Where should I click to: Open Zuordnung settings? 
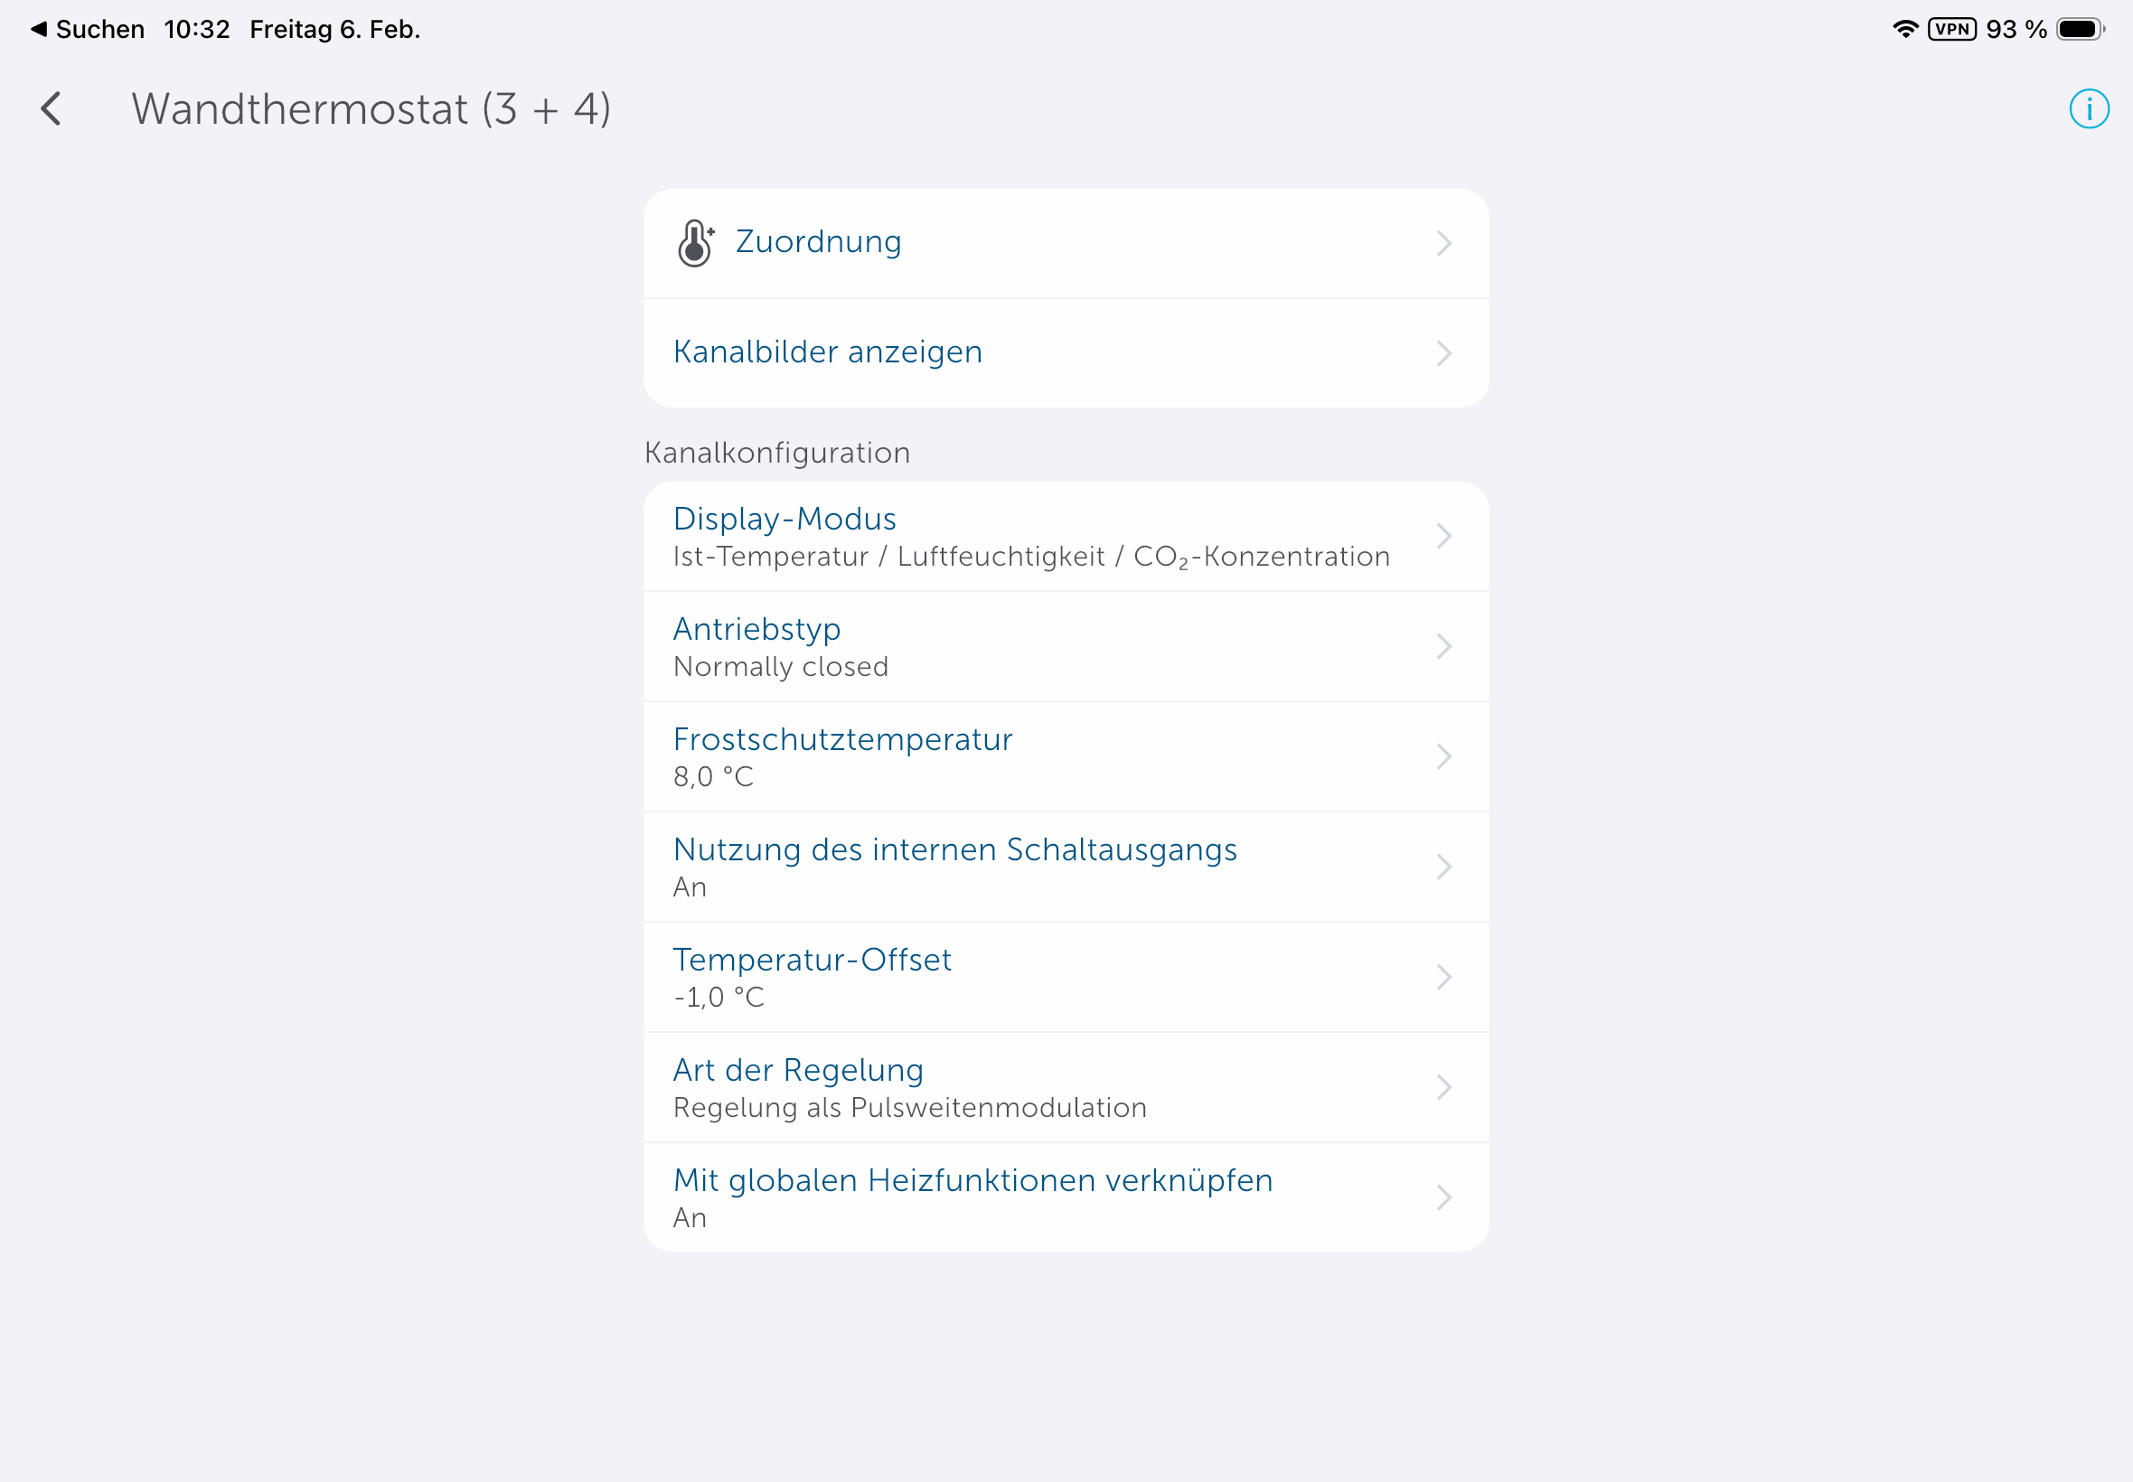click(x=818, y=242)
